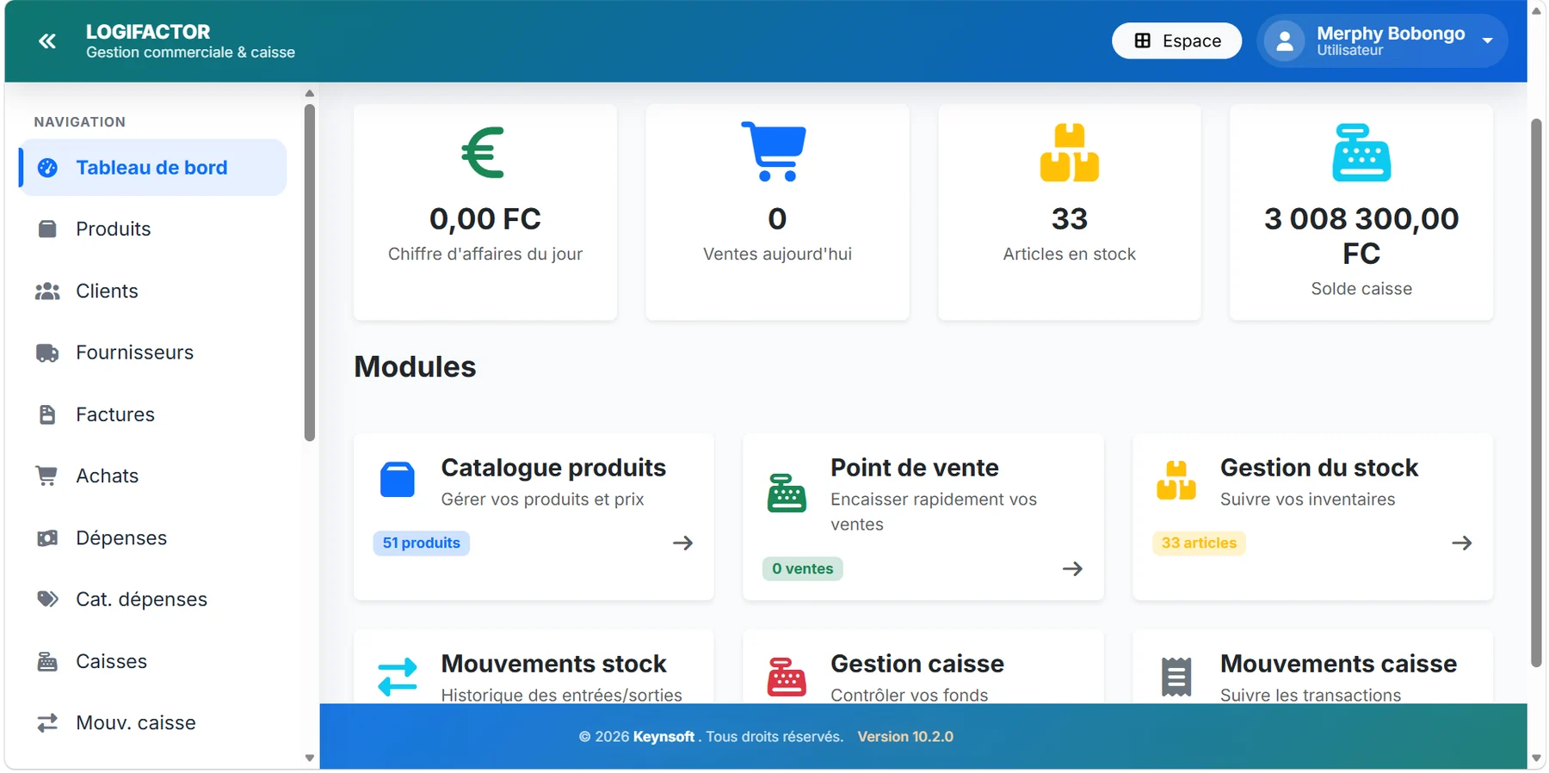Click the yellow boxes Gestion du stock icon
1549x773 pixels.
click(1176, 480)
